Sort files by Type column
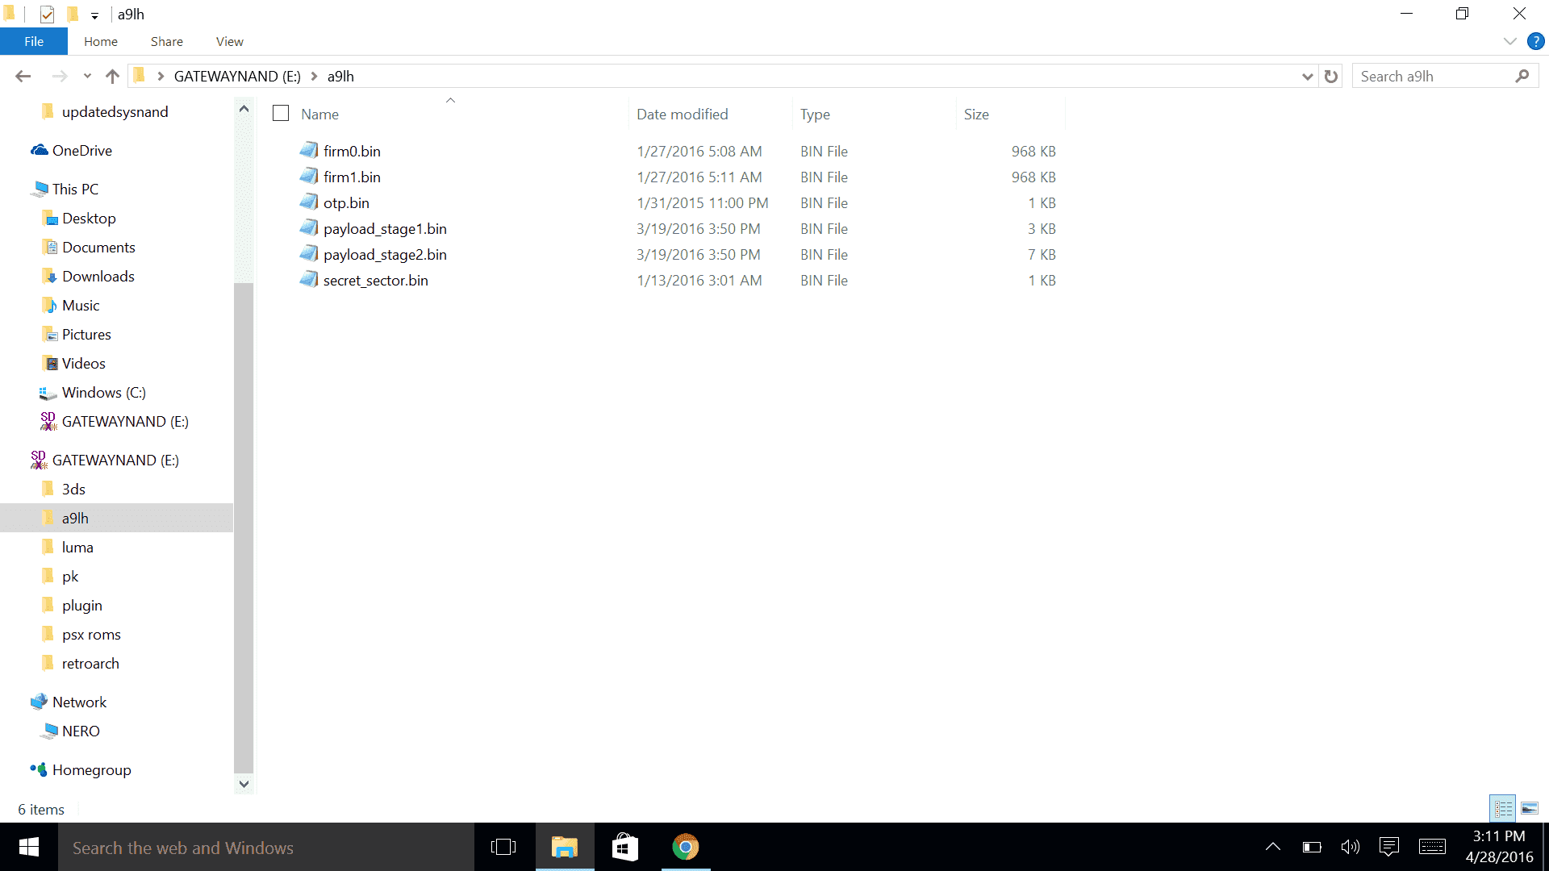1549x871 pixels. [815, 114]
